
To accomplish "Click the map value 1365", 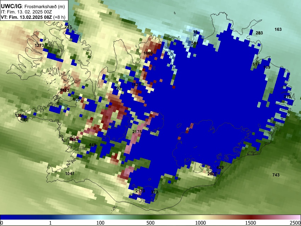I will pos(19,115).
